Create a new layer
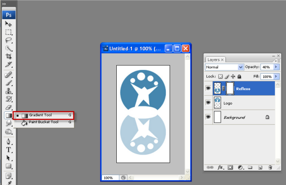Image resolution: width=286 pixels, height=185 pixels. point(260,167)
